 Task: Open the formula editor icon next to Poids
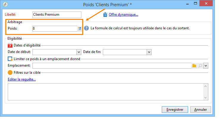coord(80,28)
